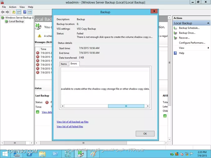211x158 pixels.
Task: Open the Help menu
Action: click(30, 7)
